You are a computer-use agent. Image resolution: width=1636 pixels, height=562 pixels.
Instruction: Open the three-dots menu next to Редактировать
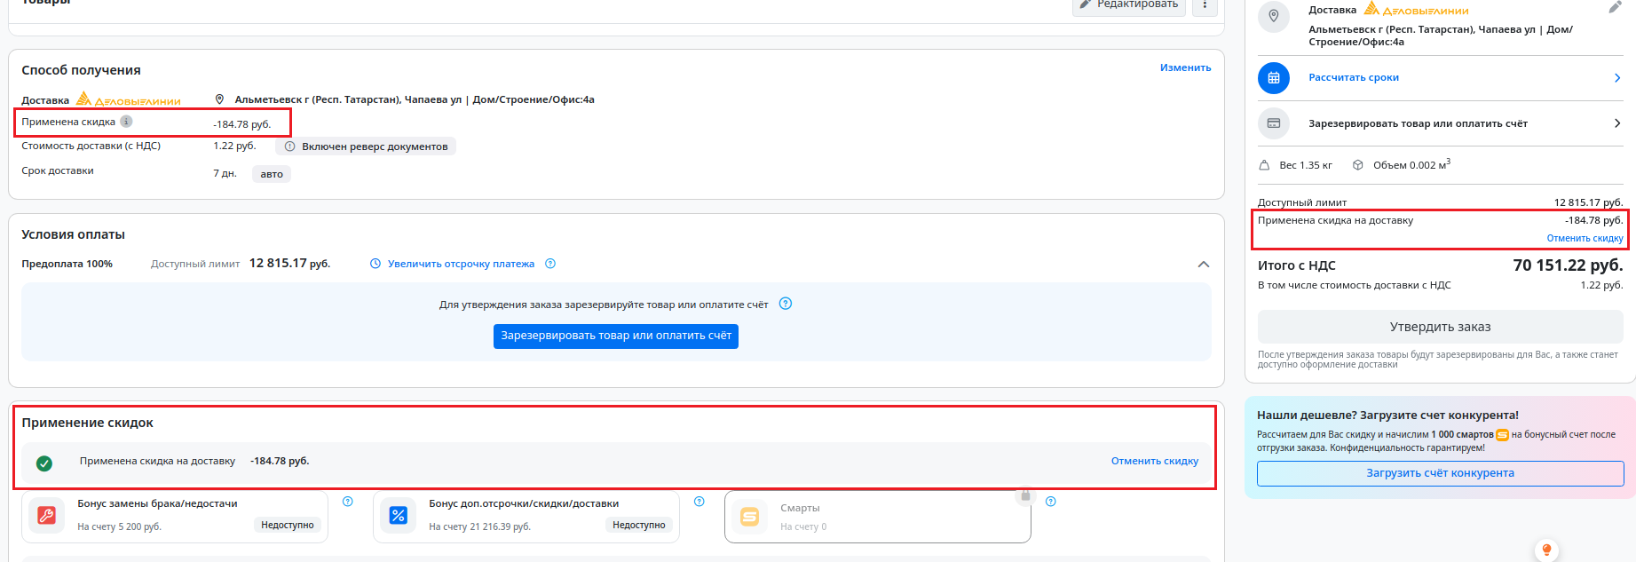pyautogui.click(x=1205, y=5)
